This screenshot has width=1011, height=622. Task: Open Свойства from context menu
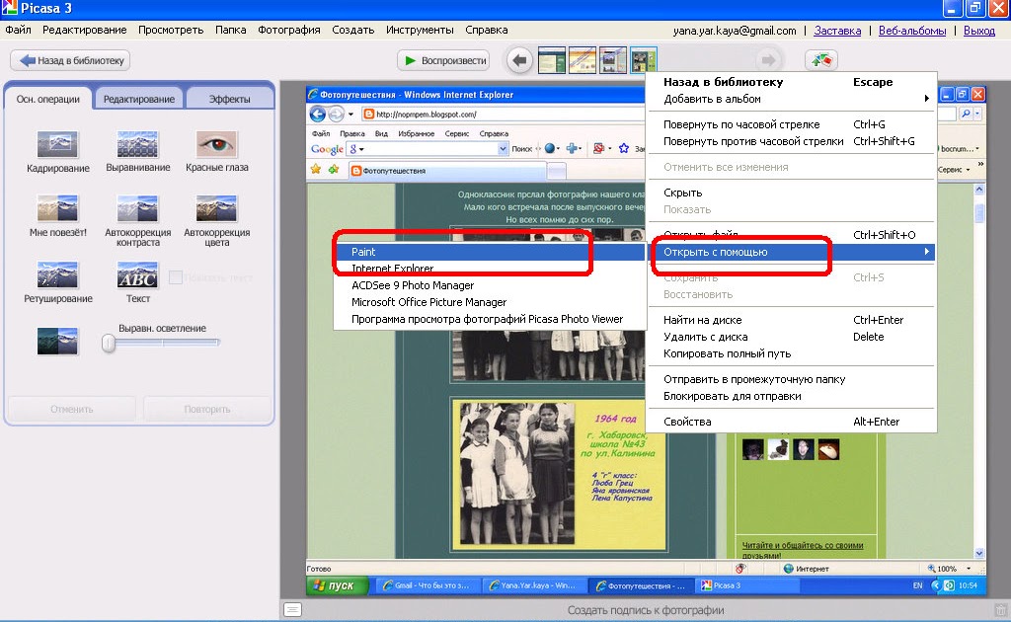click(791, 422)
